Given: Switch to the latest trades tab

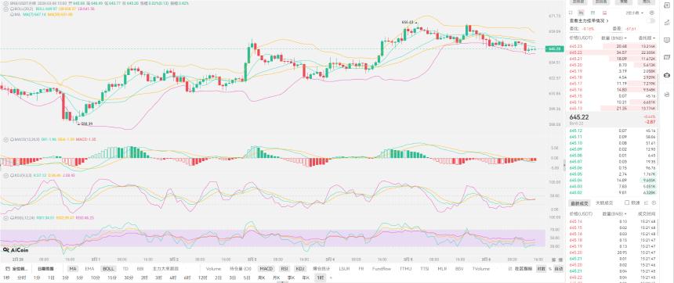Looking at the screenshot, I should (578, 202).
